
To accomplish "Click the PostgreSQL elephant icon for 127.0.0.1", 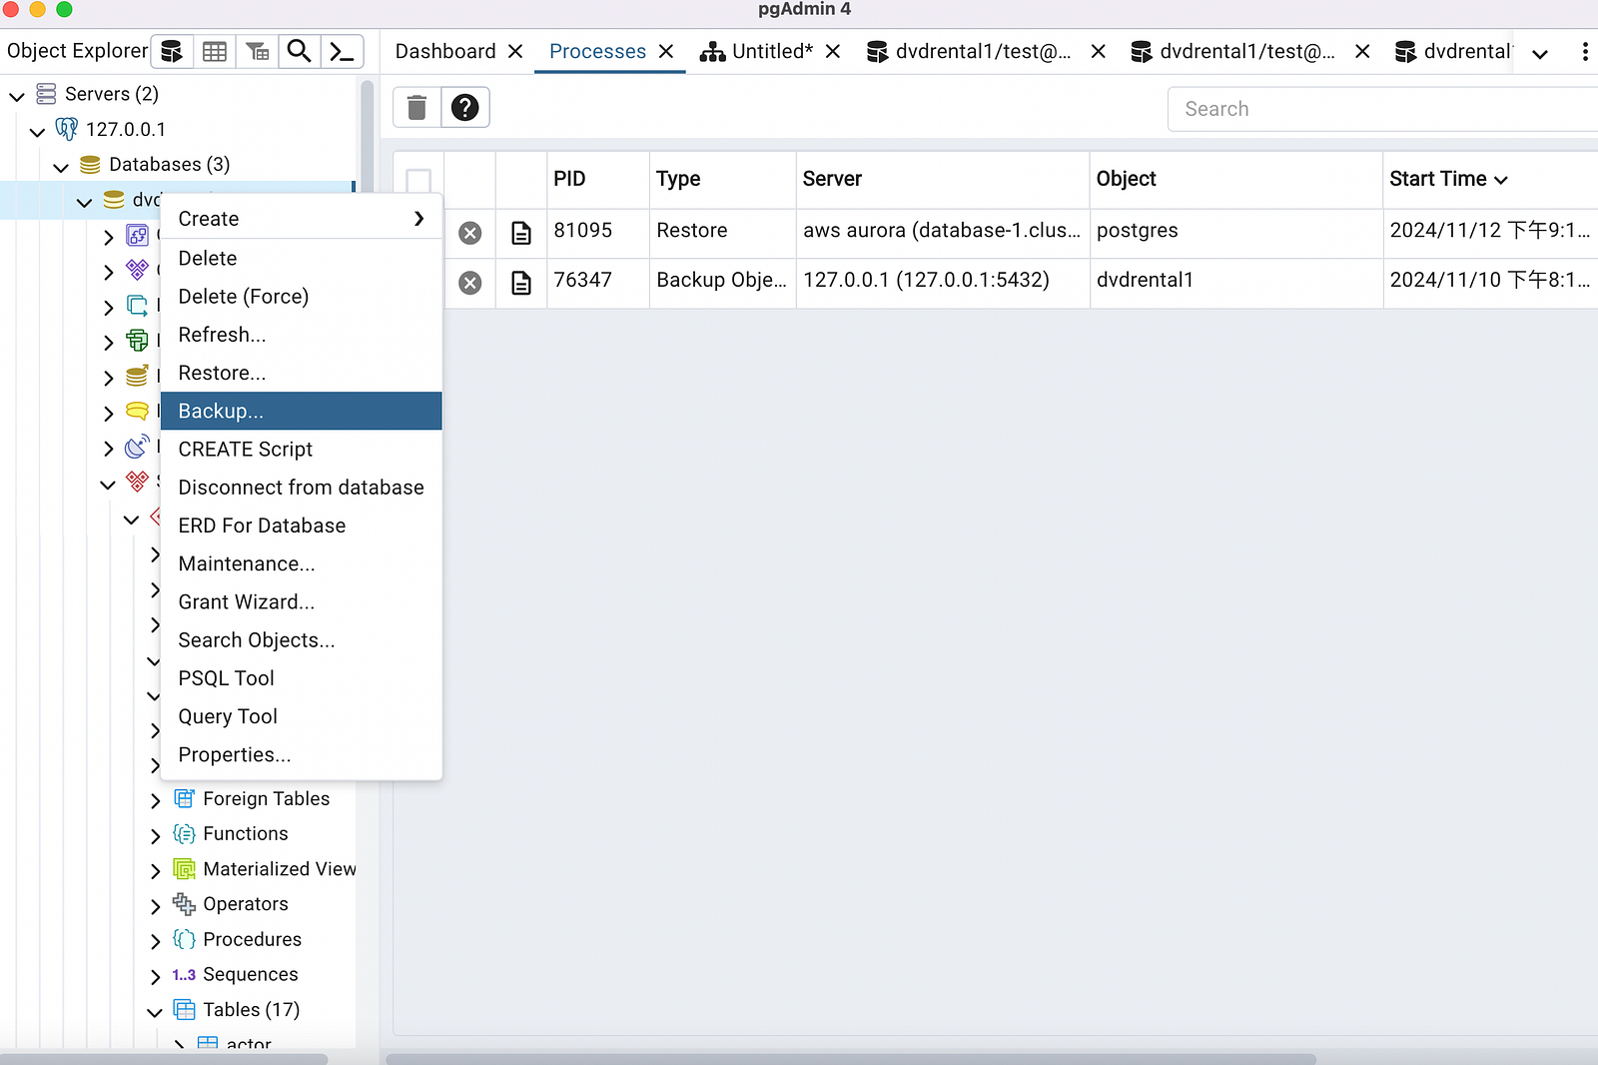I will (x=67, y=129).
